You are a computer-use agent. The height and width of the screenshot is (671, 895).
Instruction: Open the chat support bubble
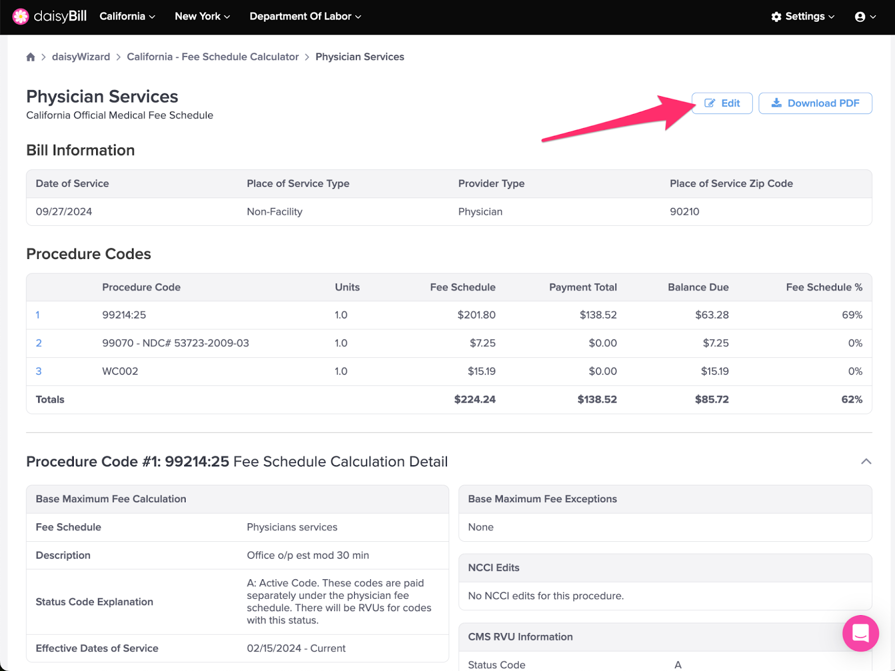860,633
